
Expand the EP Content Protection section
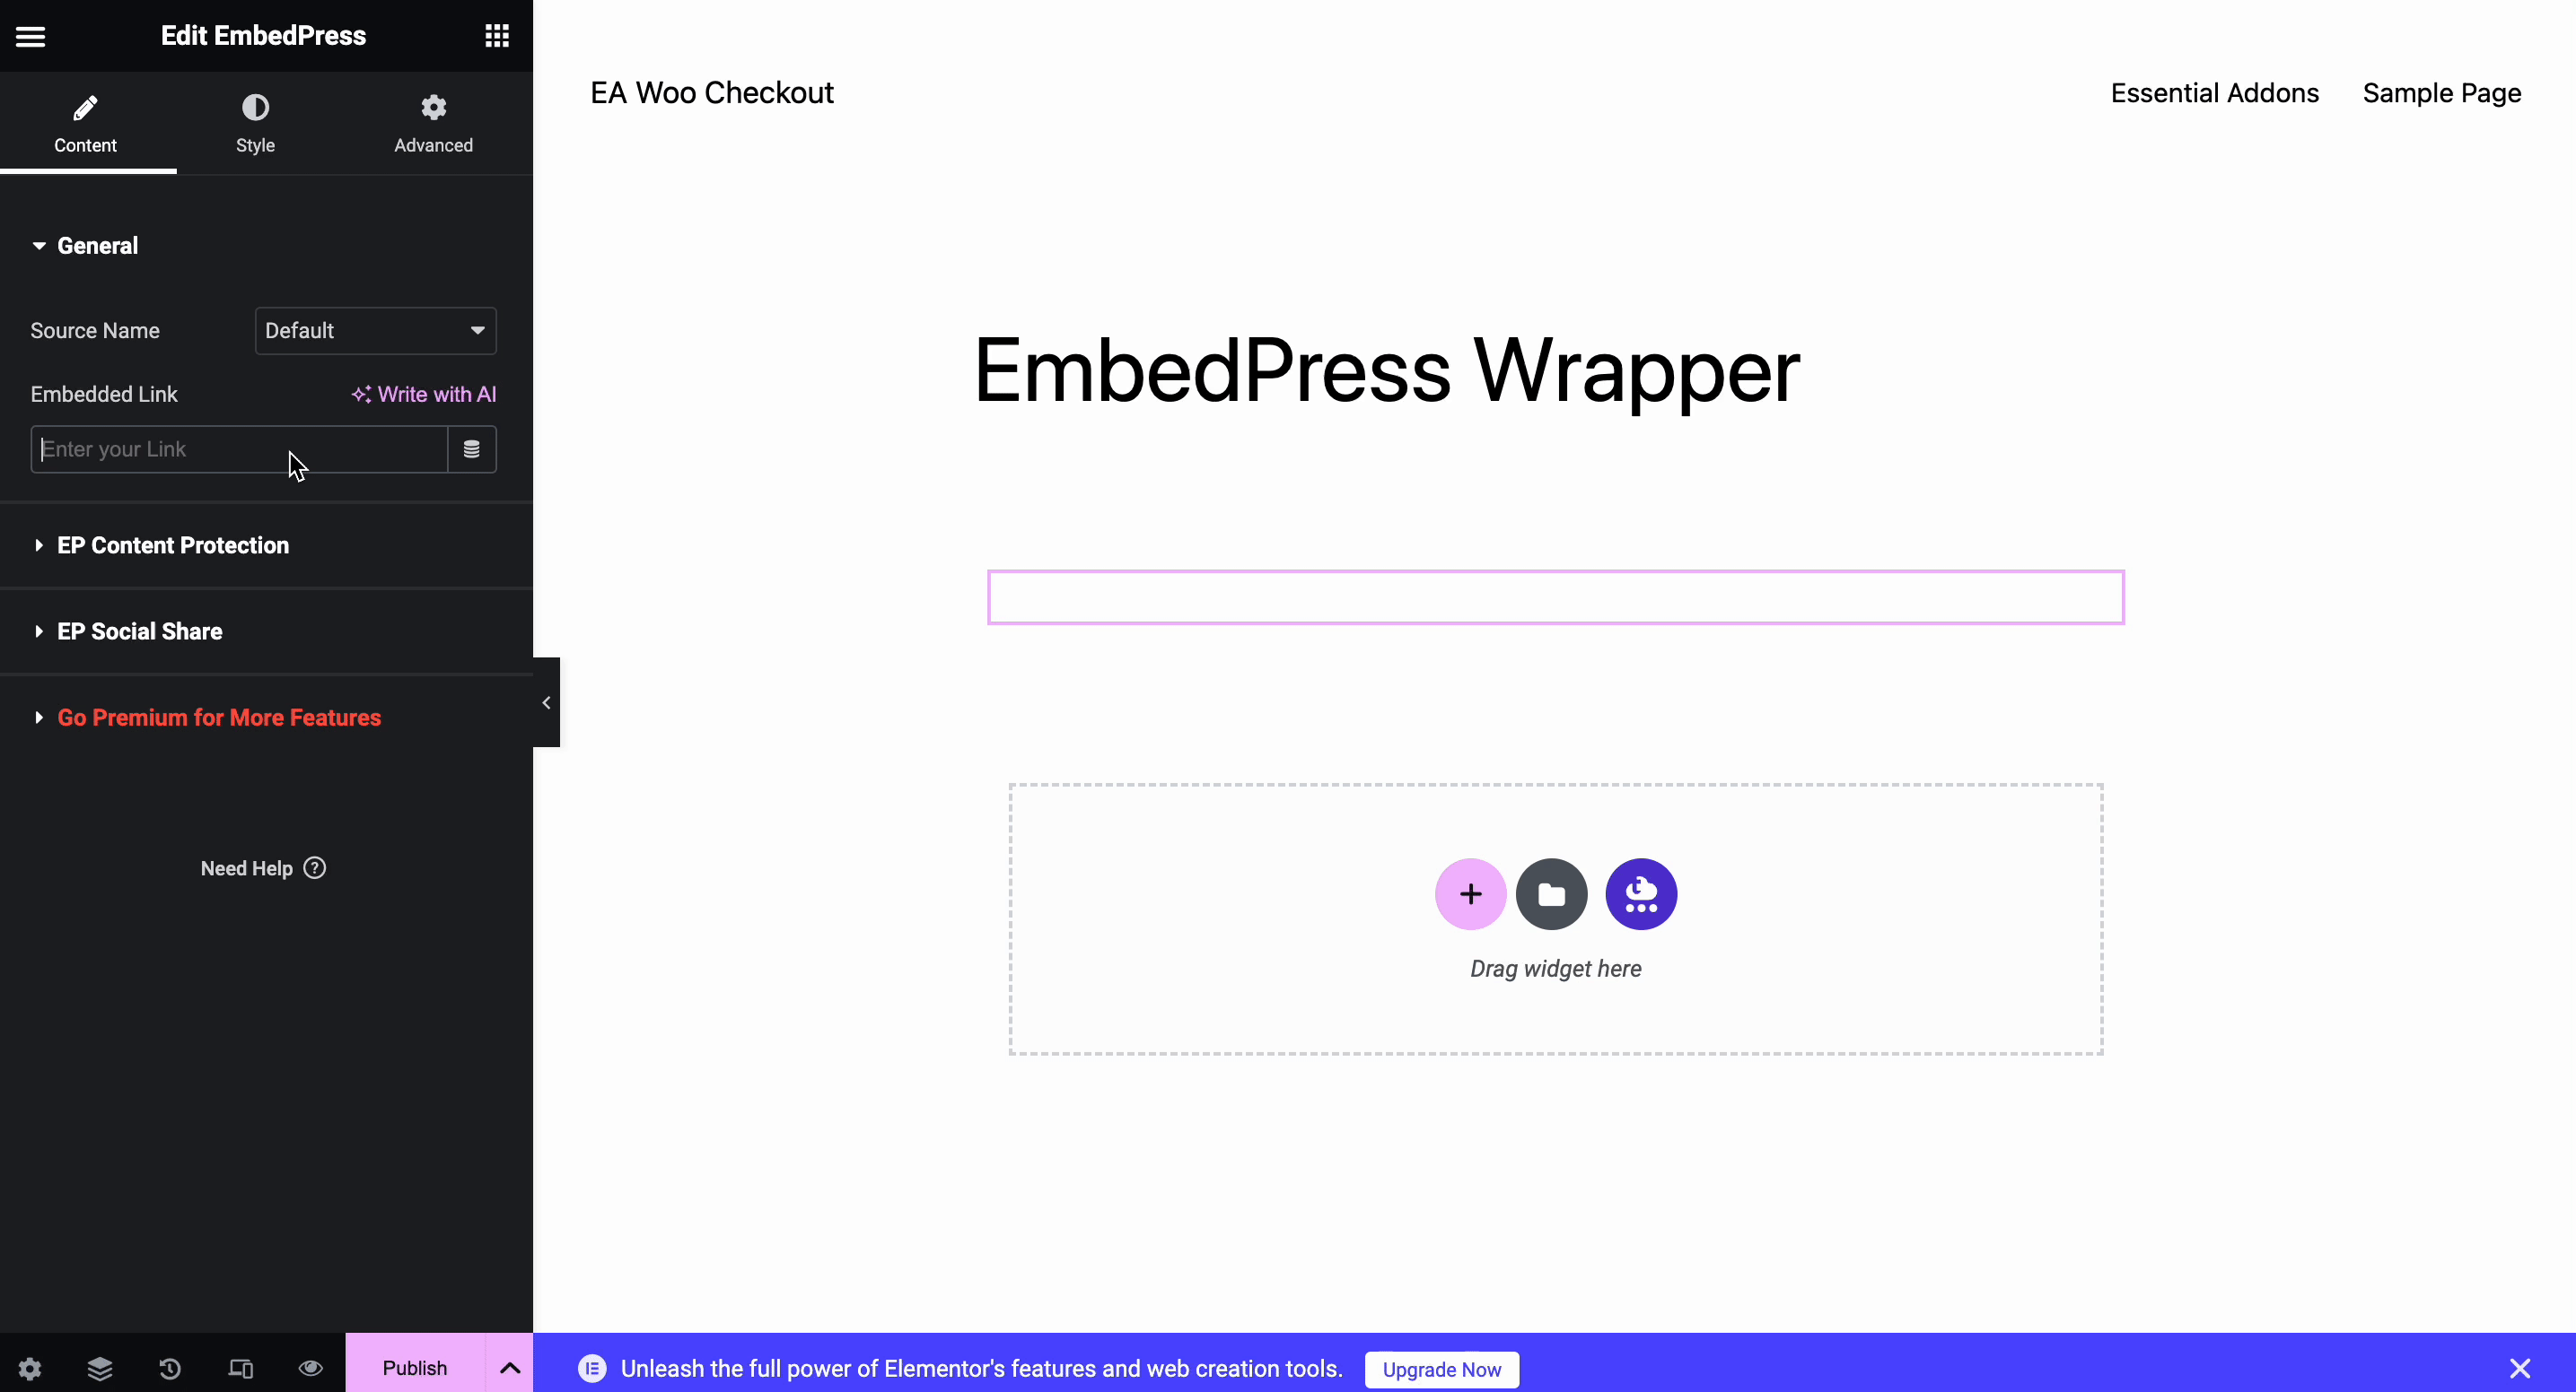173,545
